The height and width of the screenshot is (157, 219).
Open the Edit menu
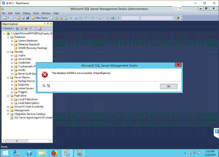pyautogui.click(x=10, y=13)
